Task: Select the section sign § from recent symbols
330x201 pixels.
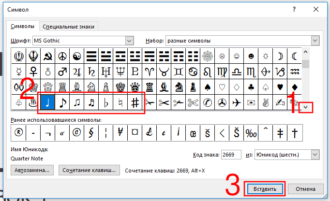Action: pos(91,132)
